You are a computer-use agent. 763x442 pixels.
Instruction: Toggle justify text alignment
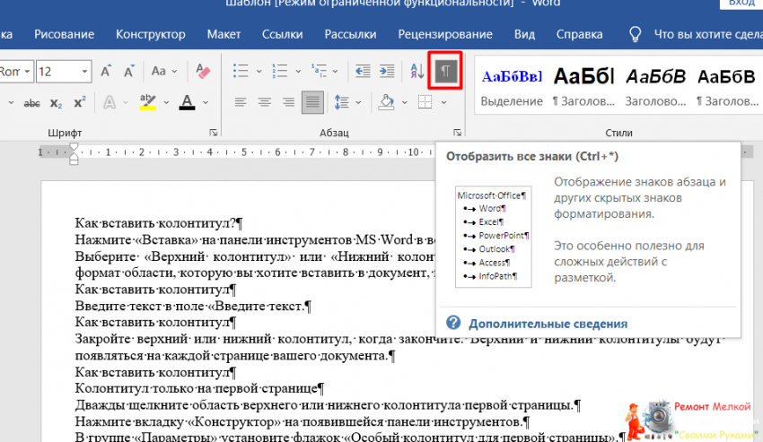tap(312, 101)
